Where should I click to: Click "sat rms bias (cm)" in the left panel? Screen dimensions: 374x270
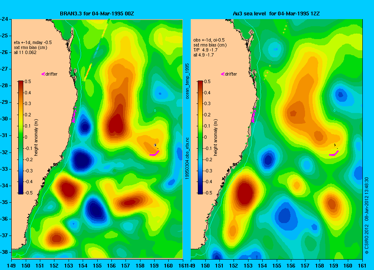pyautogui.click(x=30, y=47)
